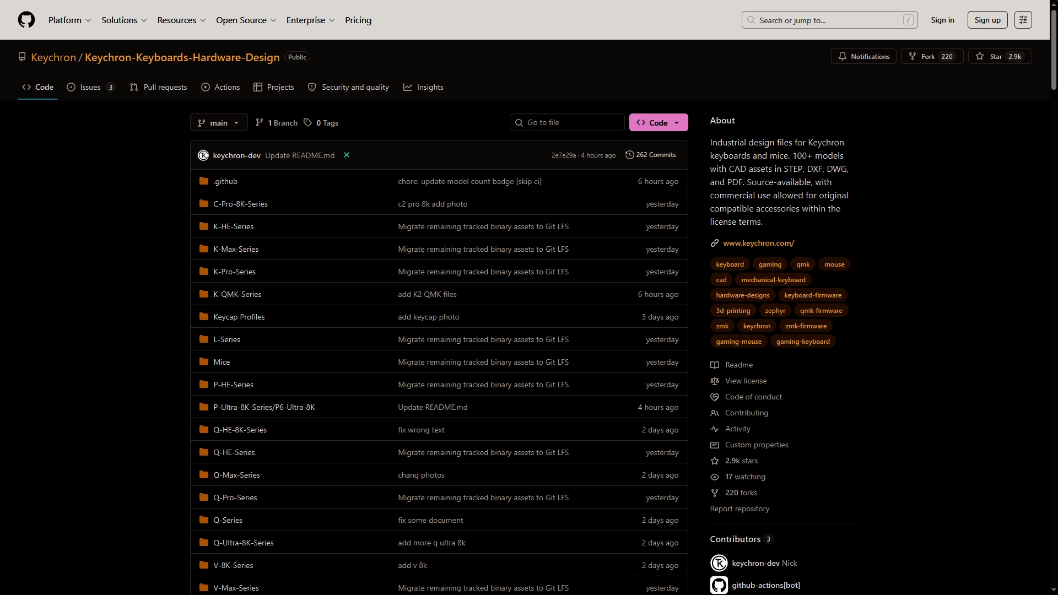1058x595 pixels.
Task: Open the 262 Commits history
Action: pyautogui.click(x=651, y=155)
